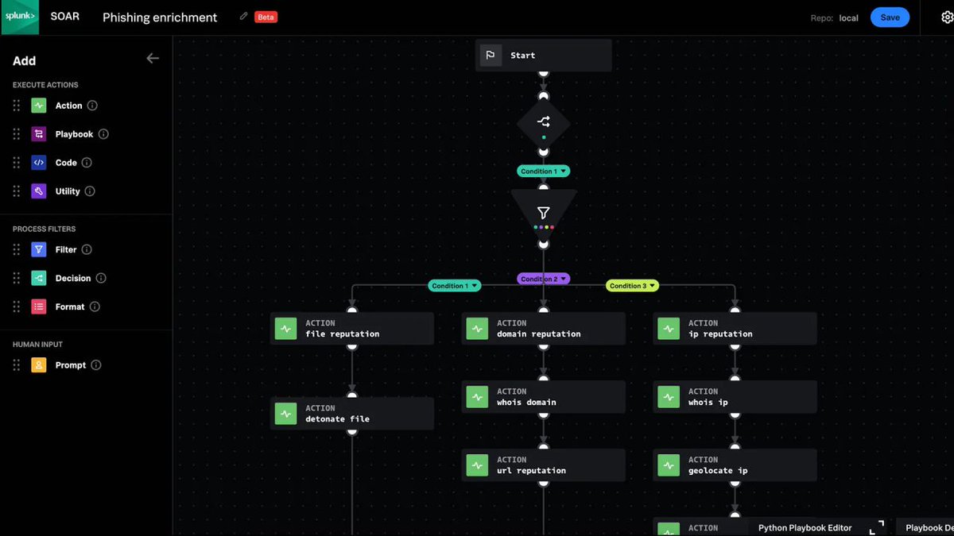This screenshot has height=536, width=954.
Task: Select the purple Playbook block icon
Action: coord(39,134)
